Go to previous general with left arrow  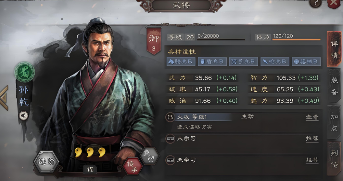4,98
